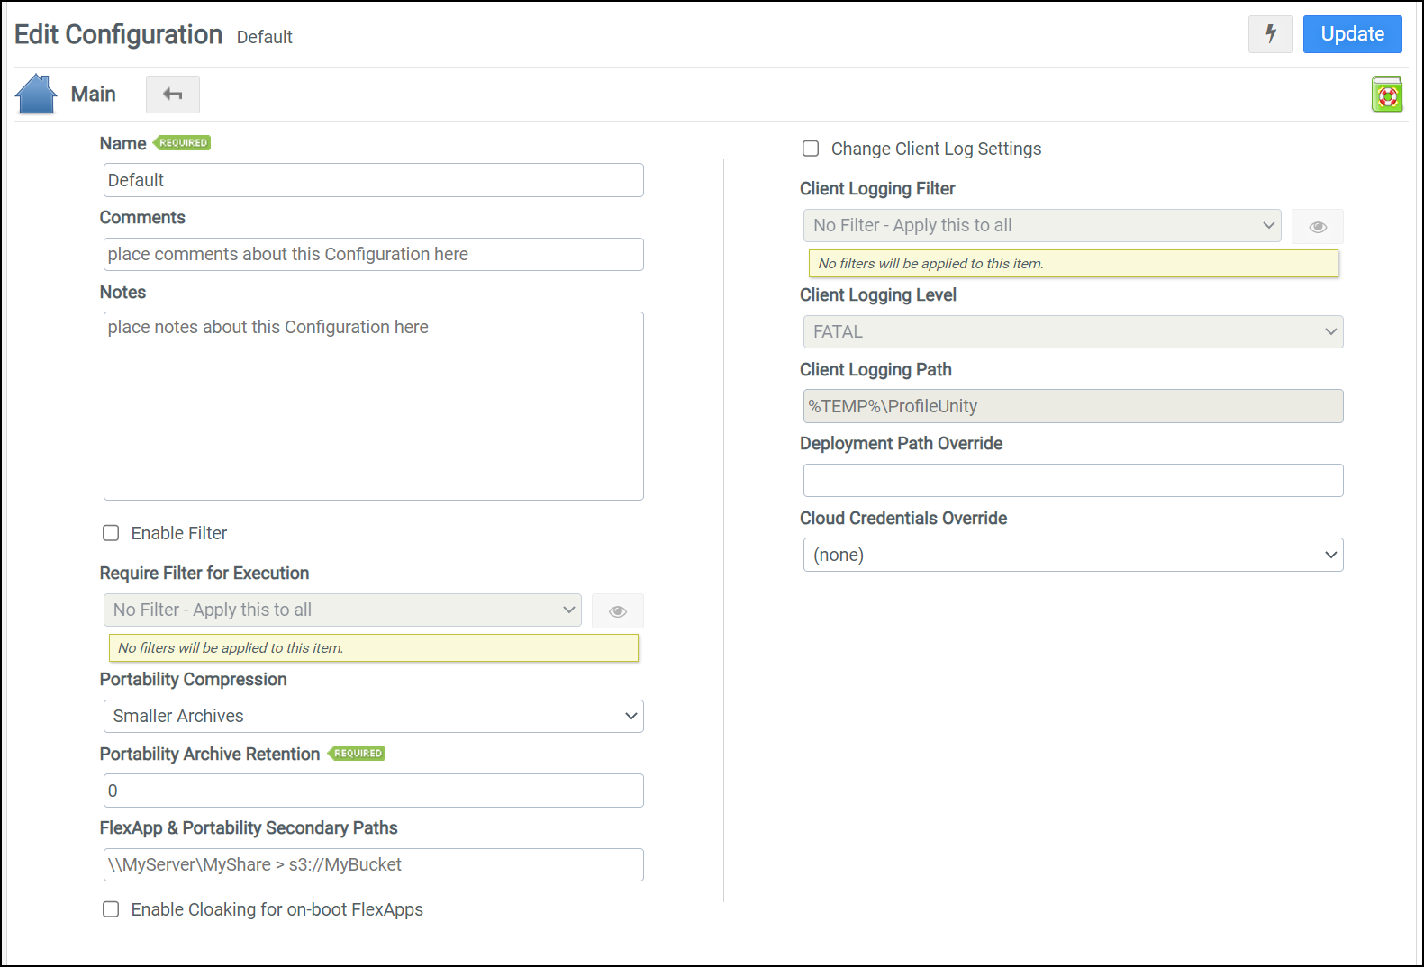
Task: Open the green lifesaver help icon
Action: (1387, 95)
